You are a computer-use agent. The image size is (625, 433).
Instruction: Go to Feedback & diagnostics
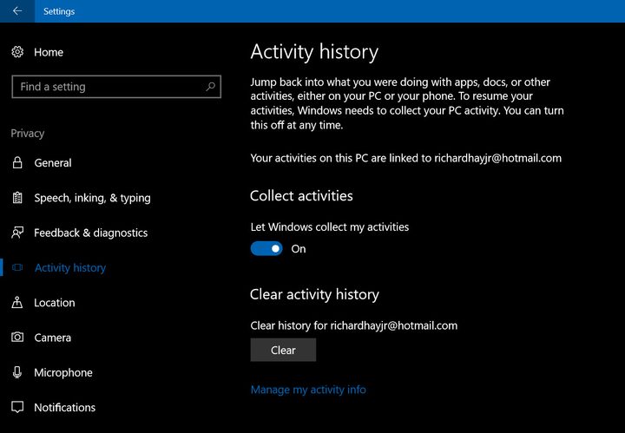pyautogui.click(x=91, y=233)
